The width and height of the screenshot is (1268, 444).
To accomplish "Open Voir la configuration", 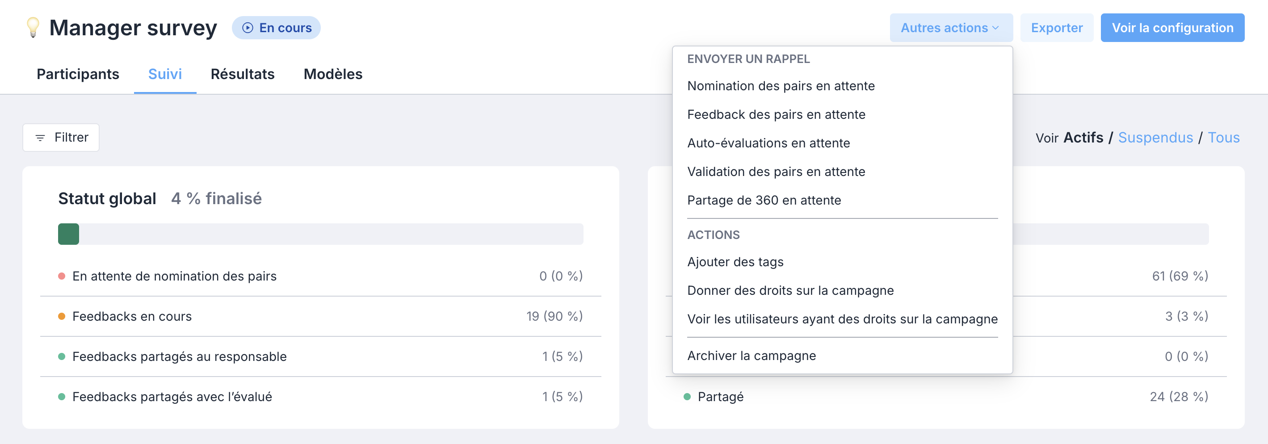I will [1172, 28].
